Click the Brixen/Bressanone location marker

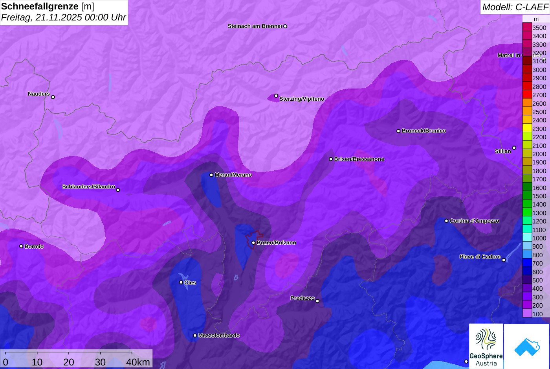click(x=331, y=159)
